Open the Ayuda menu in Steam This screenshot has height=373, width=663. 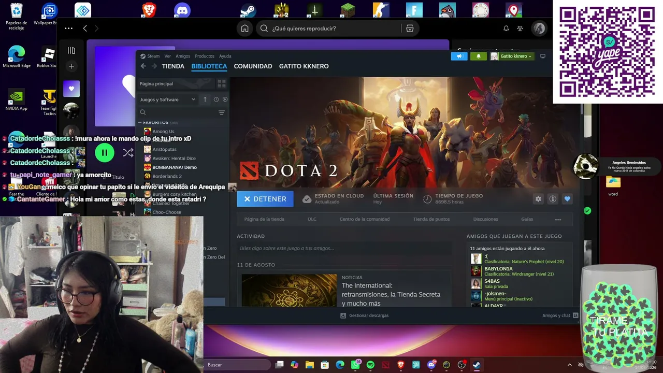(x=225, y=56)
